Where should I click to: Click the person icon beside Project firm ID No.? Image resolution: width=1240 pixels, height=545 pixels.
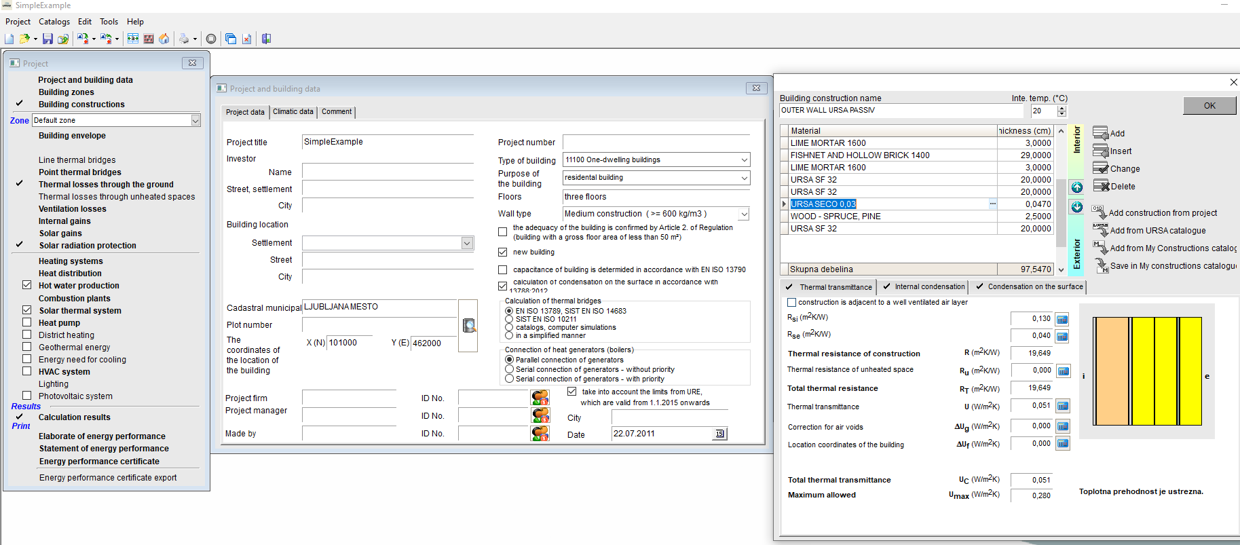pos(540,398)
